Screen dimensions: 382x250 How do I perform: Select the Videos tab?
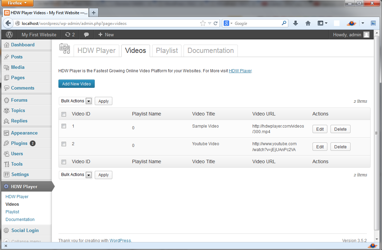tap(136, 51)
